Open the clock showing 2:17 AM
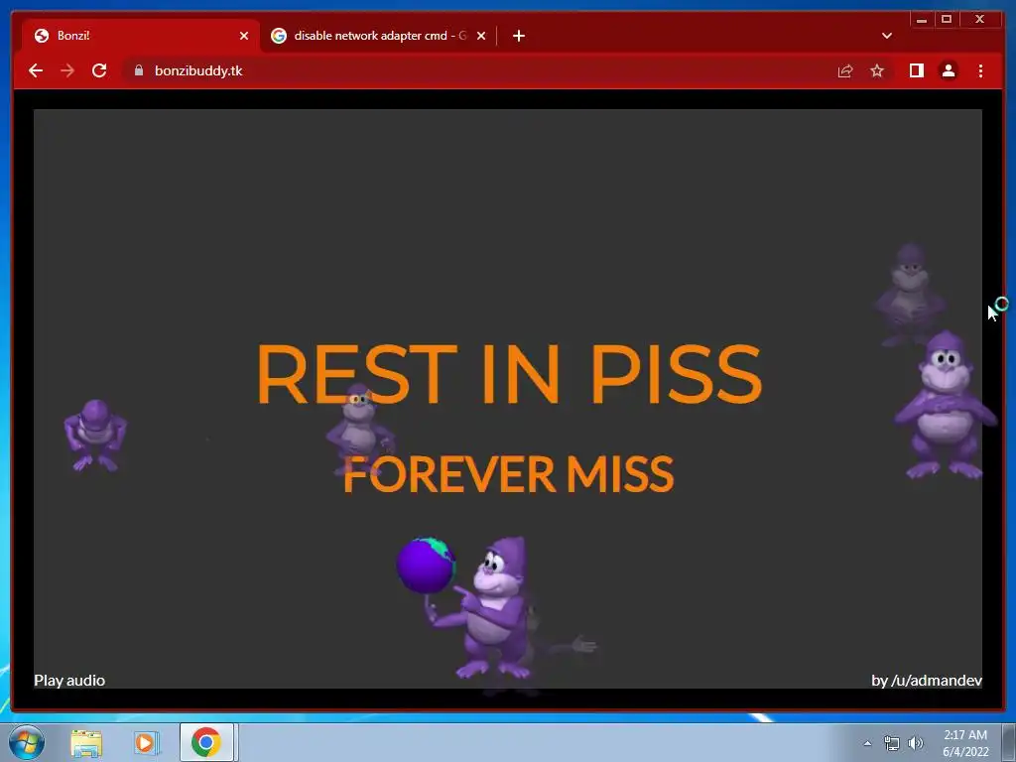Image resolution: width=1016 pixels, height=762 pixels. 965,743
